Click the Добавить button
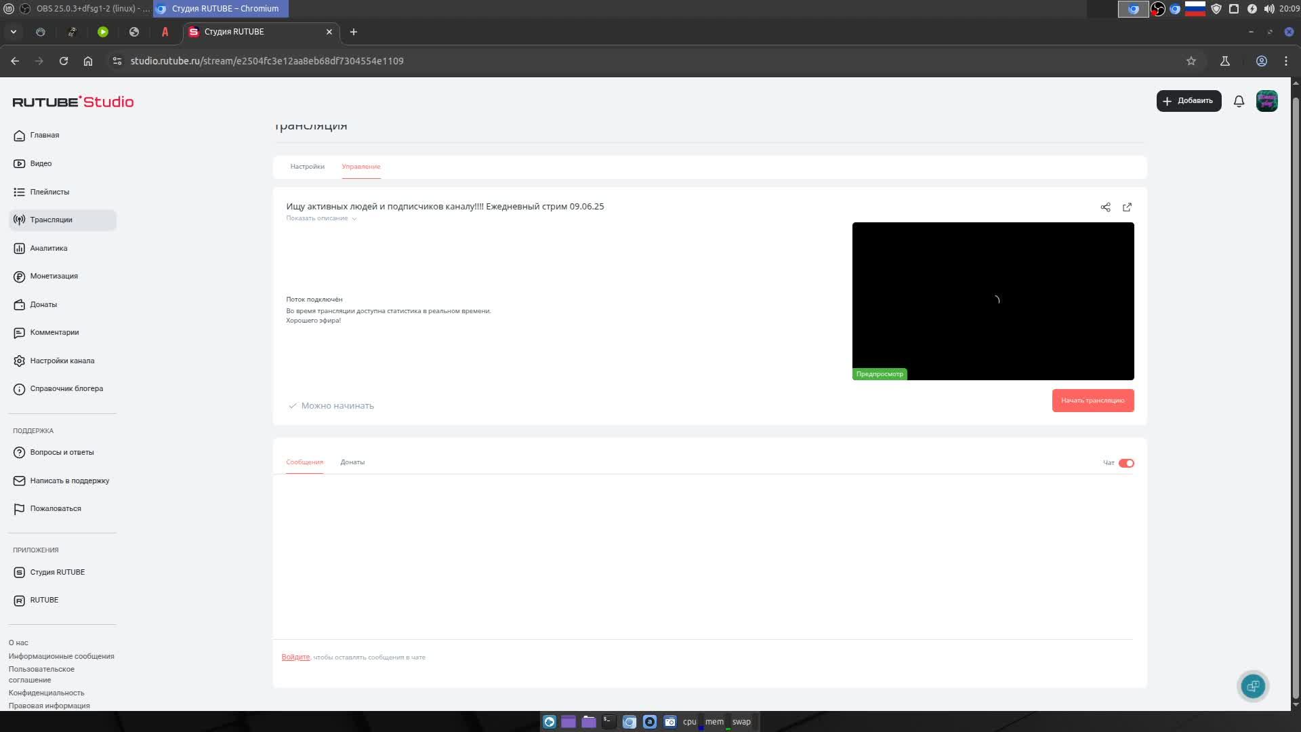Image resolution: width=1301 pixels, height=732 pixels. pos(1188,101)
